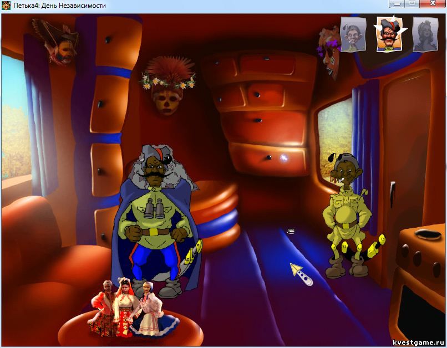Pick up the small object on floor
447x348 pixels.
tap(291, 232)
